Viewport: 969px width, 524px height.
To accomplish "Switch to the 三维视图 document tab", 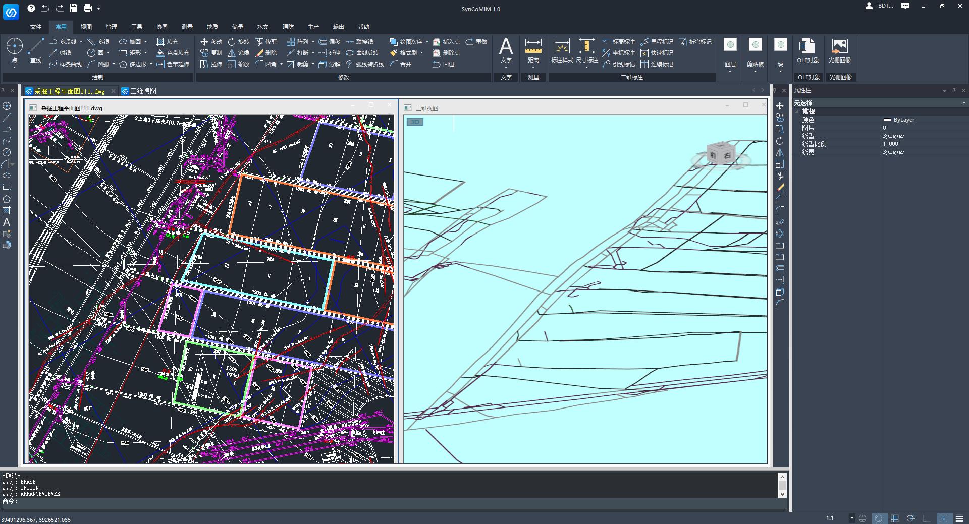I will tap(143, 91).
